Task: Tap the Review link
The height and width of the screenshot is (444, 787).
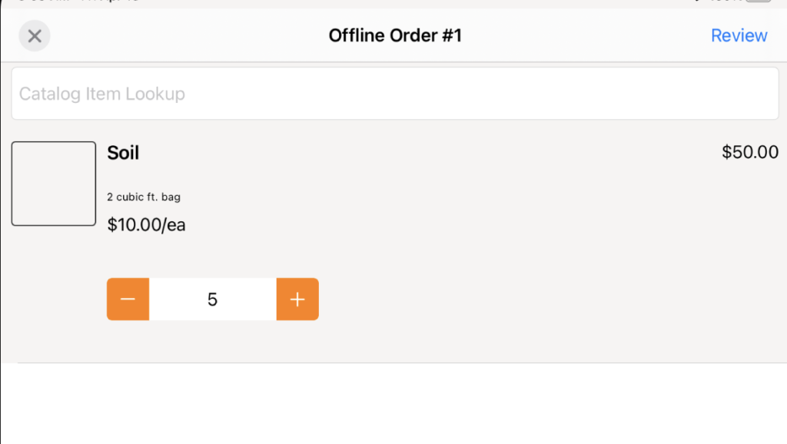Action: click(x=739, y=35)
